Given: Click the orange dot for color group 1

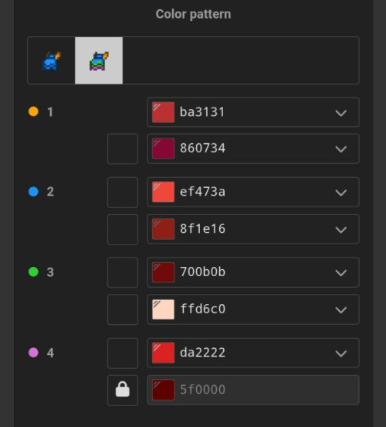Looking at the screenshot, I should coord(33,111).
